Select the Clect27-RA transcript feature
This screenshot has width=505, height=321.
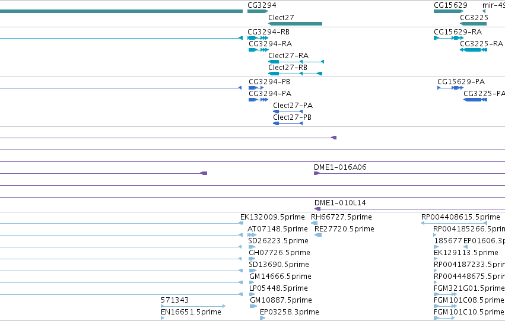pos(296,62)
